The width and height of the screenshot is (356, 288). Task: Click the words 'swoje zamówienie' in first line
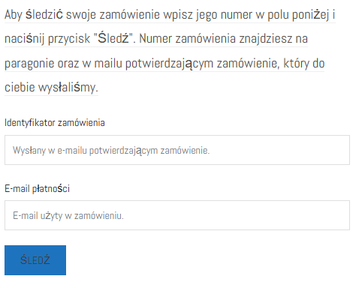[x=113, y=15]
